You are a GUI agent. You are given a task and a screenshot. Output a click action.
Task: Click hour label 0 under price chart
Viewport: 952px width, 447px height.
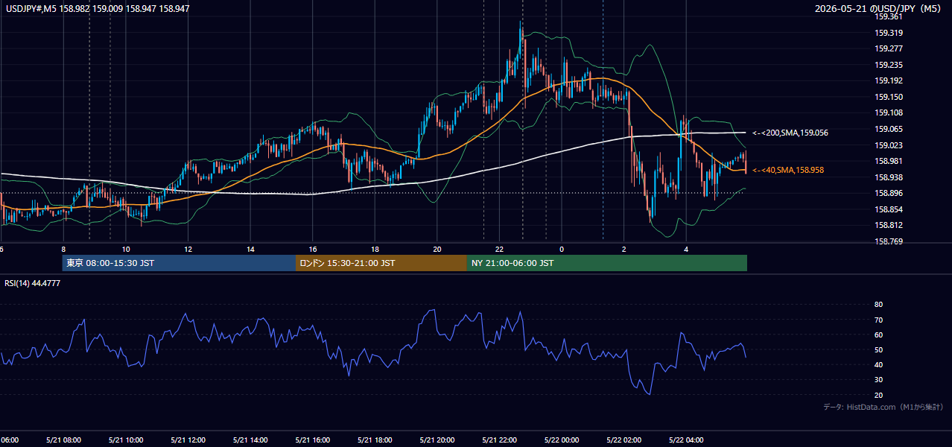point(562,249)
